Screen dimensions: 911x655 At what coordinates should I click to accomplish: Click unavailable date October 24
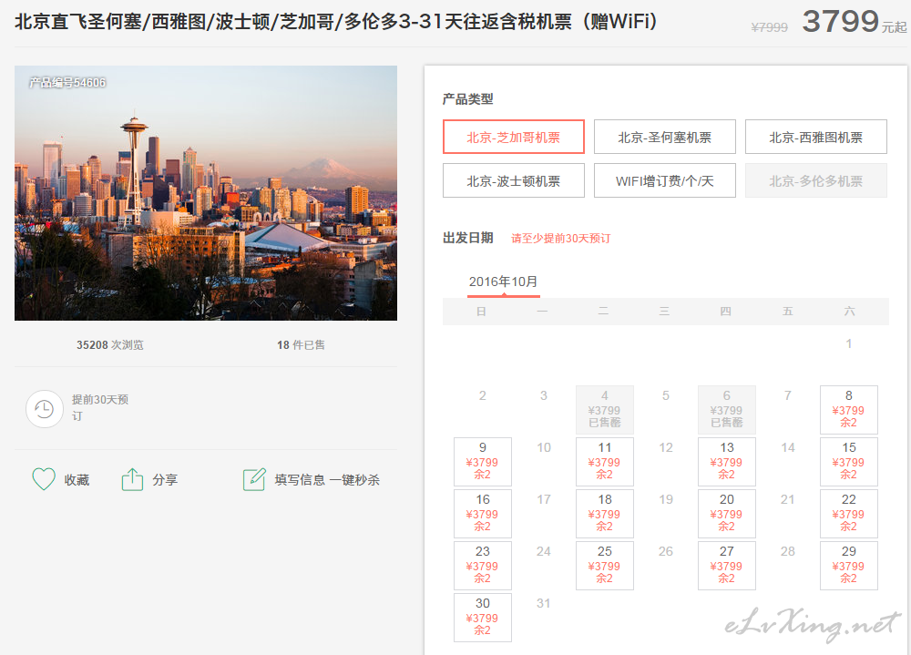point(544,551)
